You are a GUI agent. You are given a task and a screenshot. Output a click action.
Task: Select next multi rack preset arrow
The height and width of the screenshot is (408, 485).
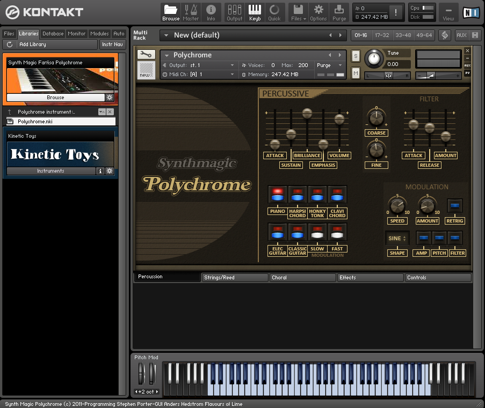click(341, 35)
